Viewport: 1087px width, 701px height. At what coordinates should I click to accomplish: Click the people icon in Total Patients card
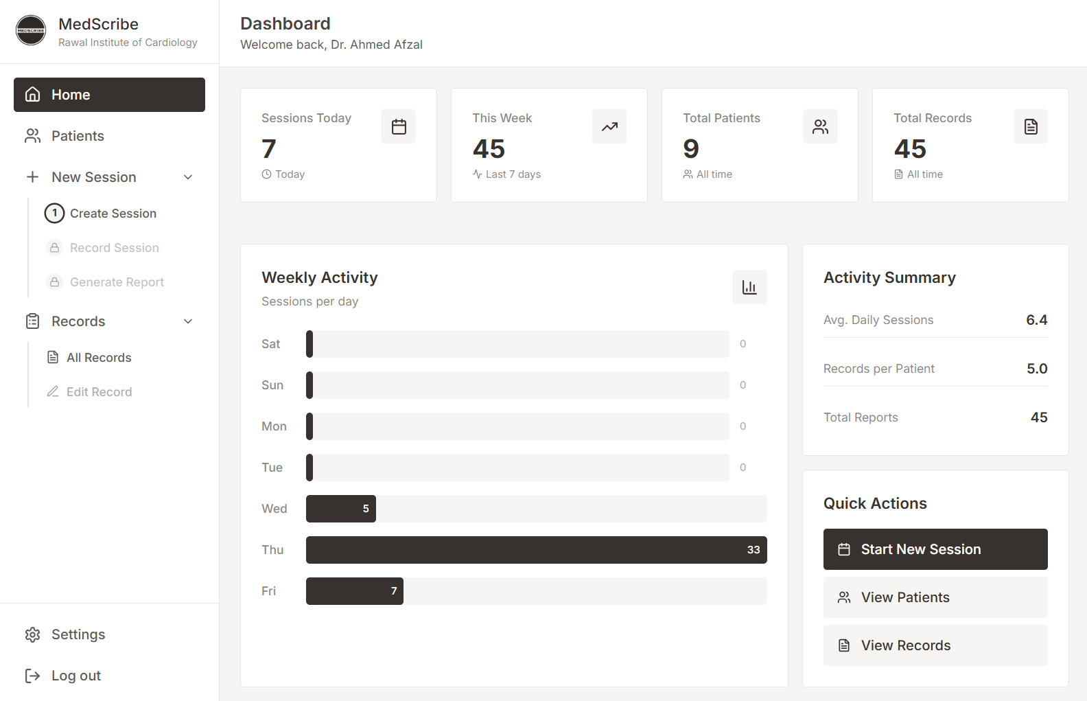[x=820, y=126]
